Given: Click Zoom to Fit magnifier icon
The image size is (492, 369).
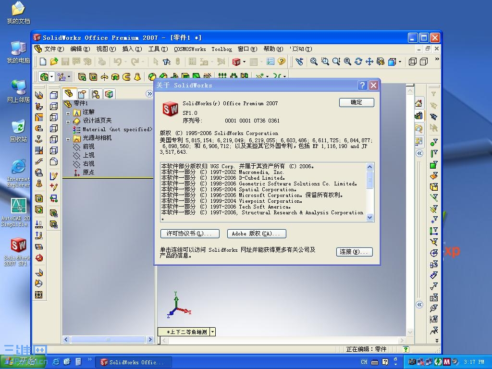Looking at the screenshot, I should pyautogui.click(x=314, y=61).
